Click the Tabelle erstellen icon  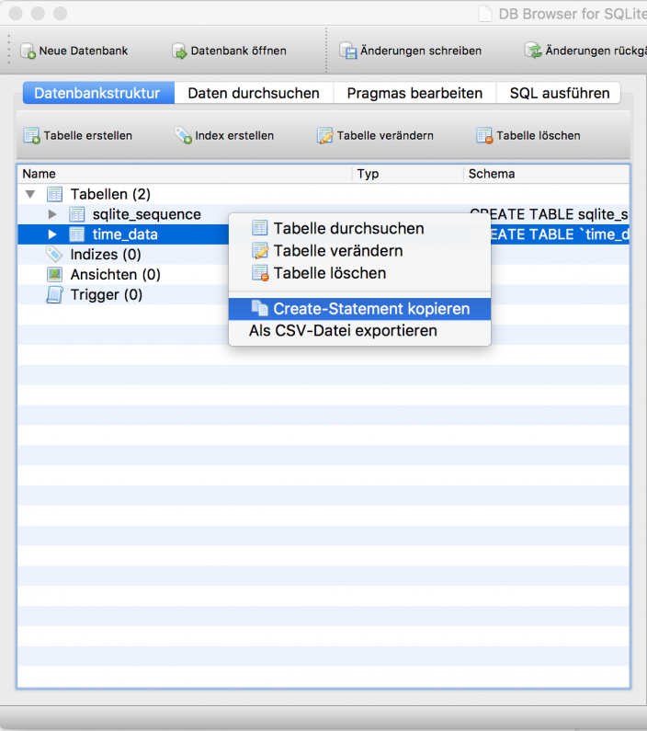pyautogui.click(x=31, y=136)
